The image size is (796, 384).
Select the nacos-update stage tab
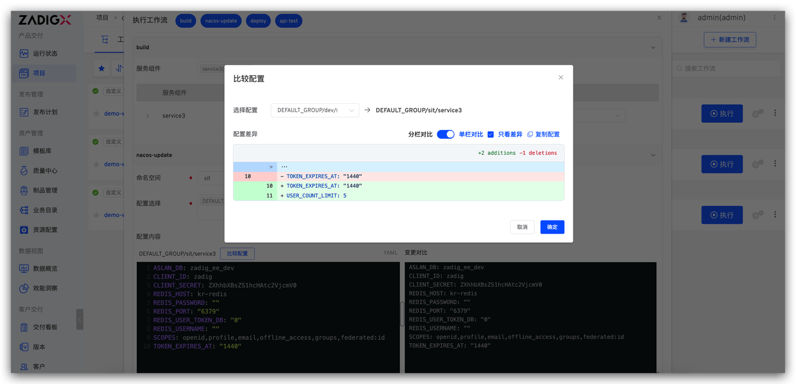tap(221, 21)
